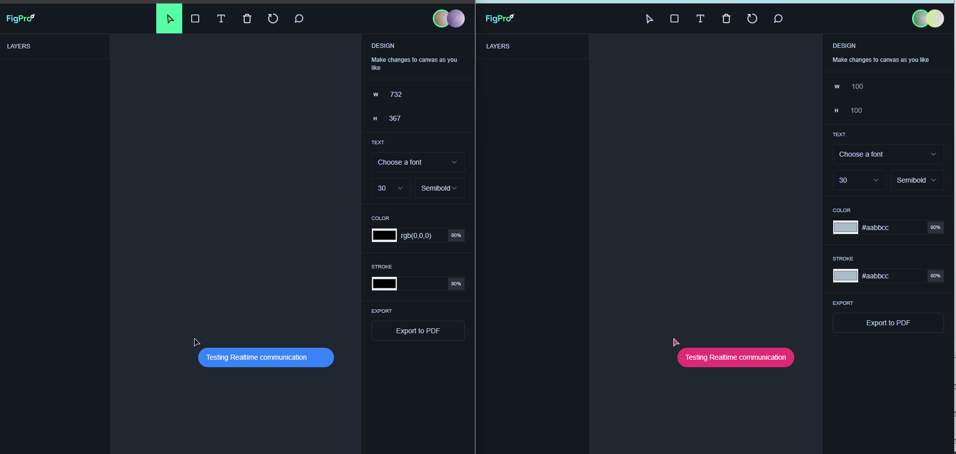Choose the Text tool in left window toolbar
Screen dimensions: 956x454
221,18
